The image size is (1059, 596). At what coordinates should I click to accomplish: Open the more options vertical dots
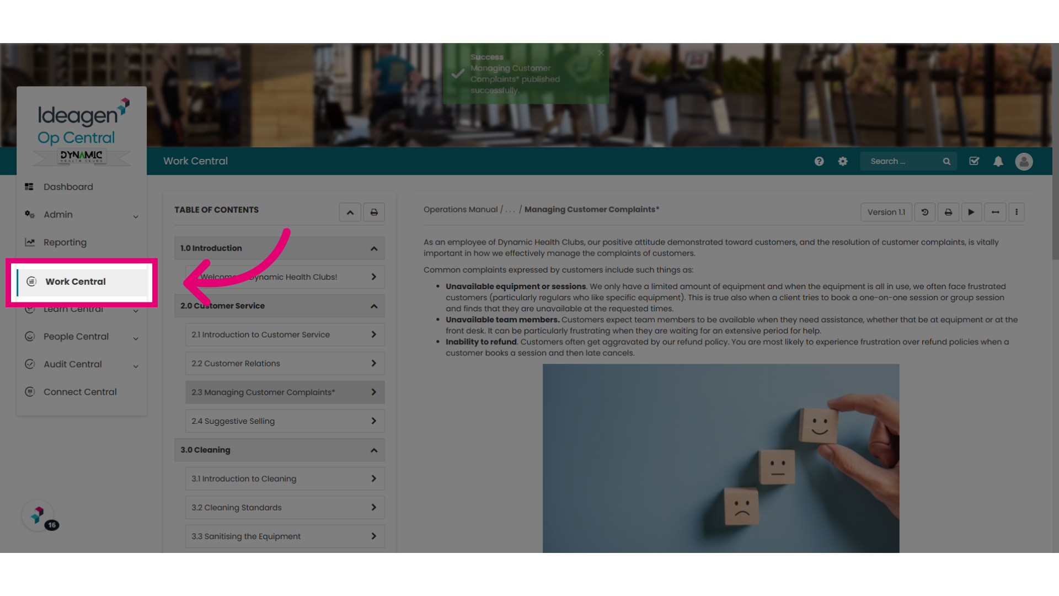(x=1017, y=212)
